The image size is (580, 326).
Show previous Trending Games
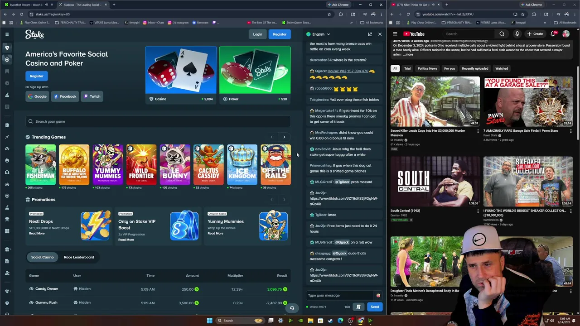(x=271, y=137)
